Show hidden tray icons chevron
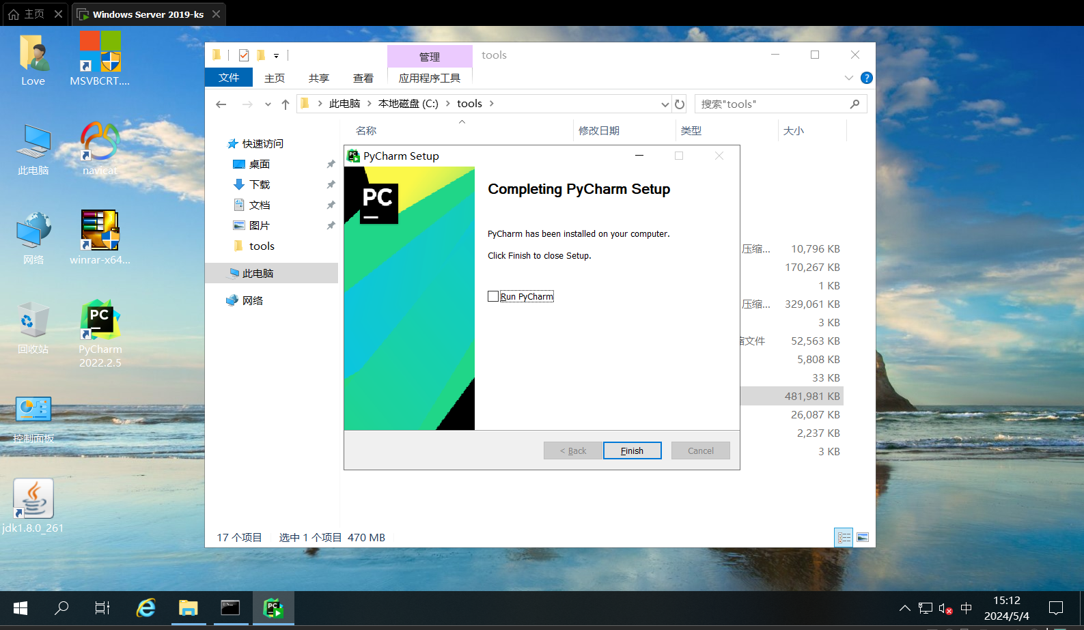Image resolution: width=1084 pixels, height=630 pixels. pos(904,607)
